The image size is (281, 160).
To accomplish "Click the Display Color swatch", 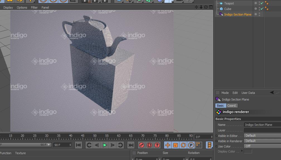I will point(248,151).
